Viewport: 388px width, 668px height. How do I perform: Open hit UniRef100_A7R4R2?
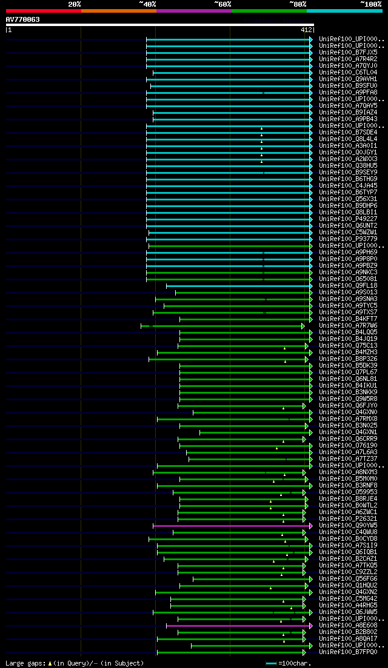tap(348, 59)
